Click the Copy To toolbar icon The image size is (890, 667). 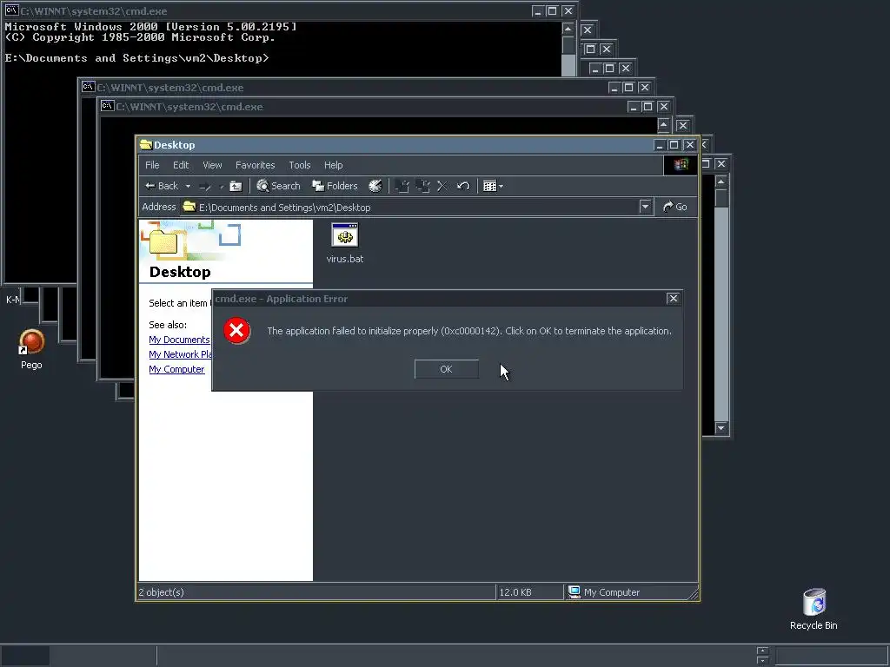(423, 186)
